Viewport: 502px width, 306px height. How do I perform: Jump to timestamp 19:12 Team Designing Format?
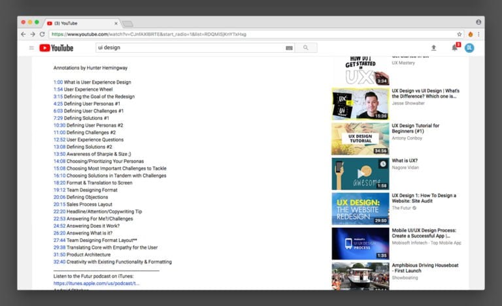pyautogui.click(x=59, y=190)
